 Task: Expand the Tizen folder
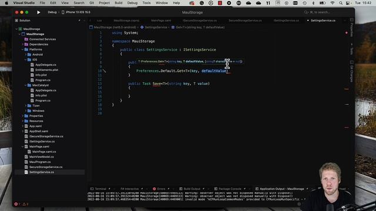[26, 105]
